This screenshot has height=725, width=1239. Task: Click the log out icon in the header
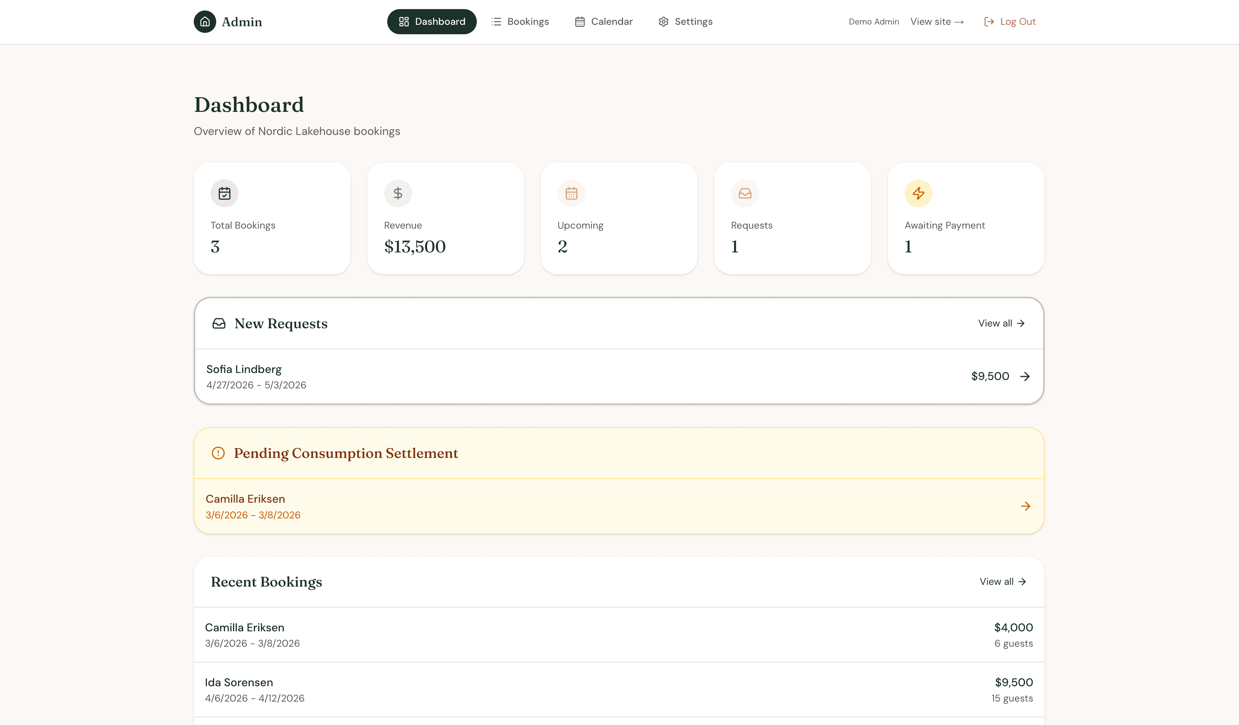(x=989, y=21)
